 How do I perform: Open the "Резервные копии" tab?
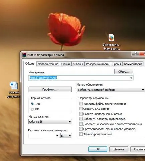point(98,64)
